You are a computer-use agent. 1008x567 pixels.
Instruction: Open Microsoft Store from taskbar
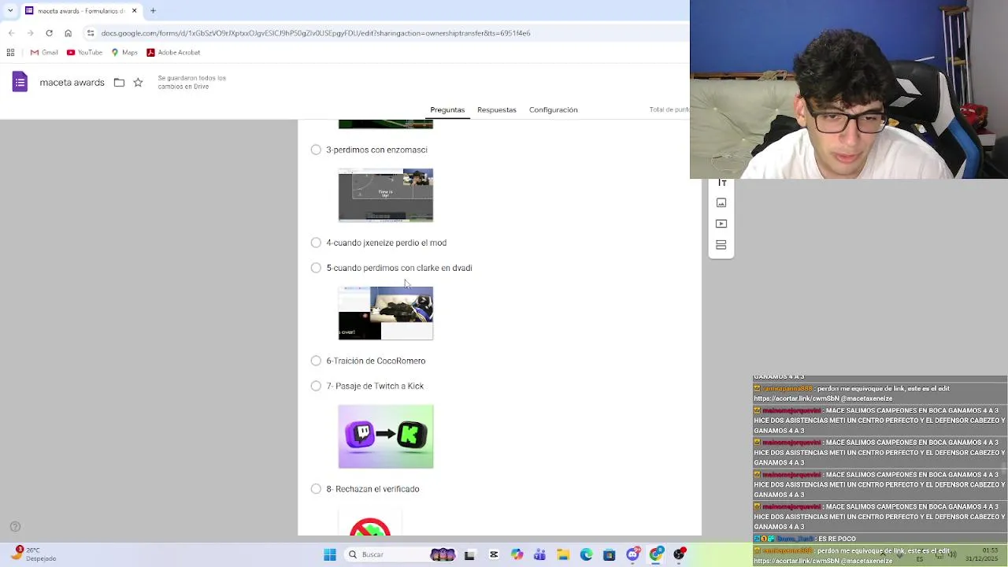(x=609, y=554)
